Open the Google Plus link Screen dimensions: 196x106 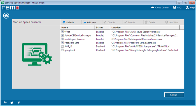tap(5, 103)
